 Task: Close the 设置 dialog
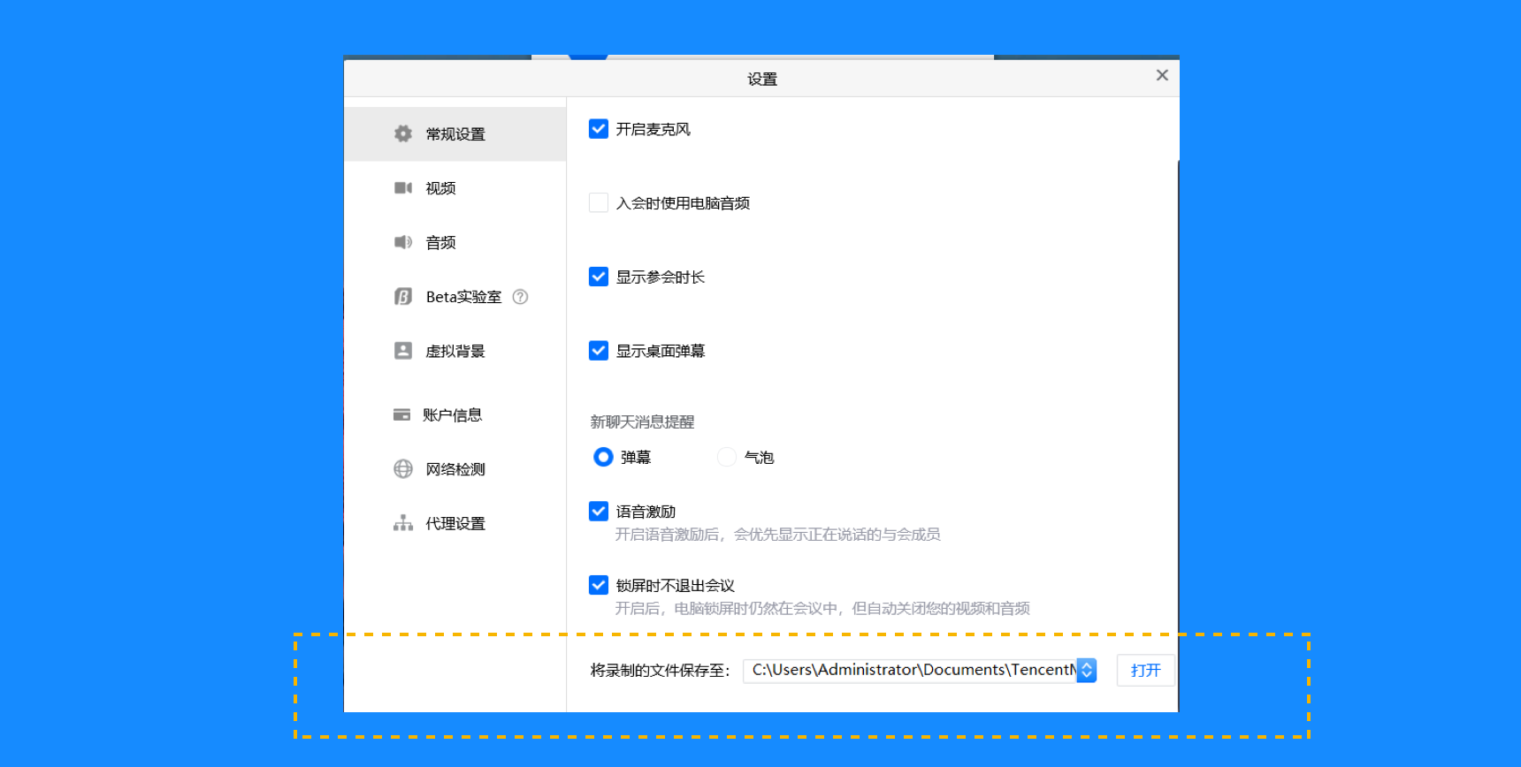point(1162,75)
